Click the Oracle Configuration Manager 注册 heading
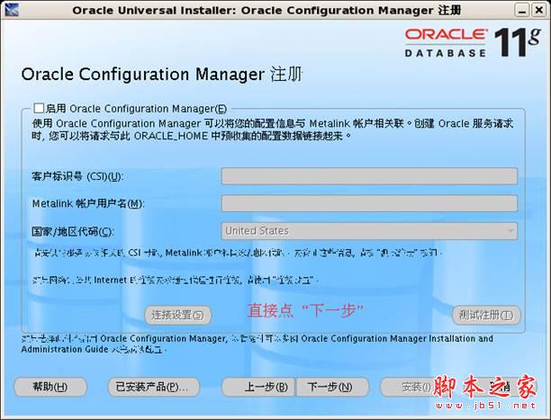 click(x=162, y=75)
